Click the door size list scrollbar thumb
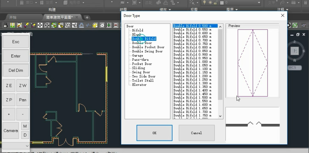The image size is (309, 153). [220, 64]
